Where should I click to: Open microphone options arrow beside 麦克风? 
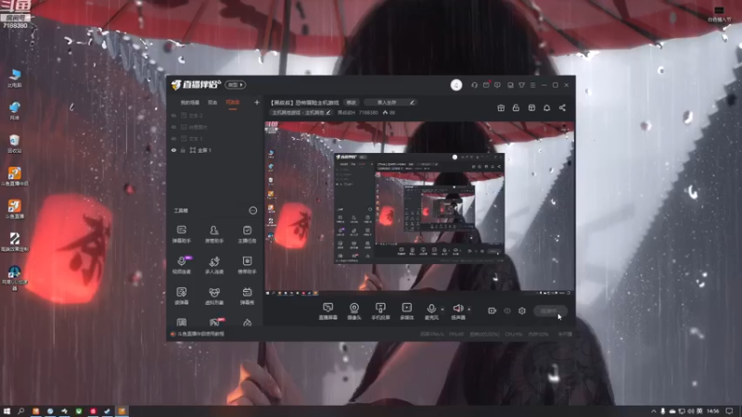442,310
